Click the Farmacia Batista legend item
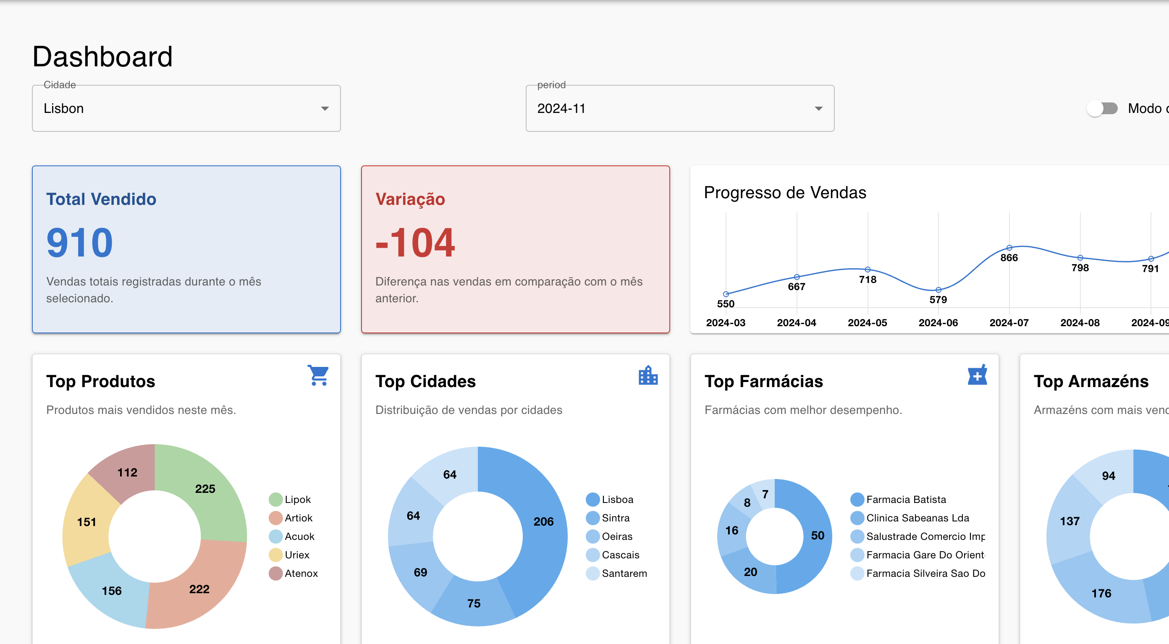The image size is (1169, 644). (899, 500)
